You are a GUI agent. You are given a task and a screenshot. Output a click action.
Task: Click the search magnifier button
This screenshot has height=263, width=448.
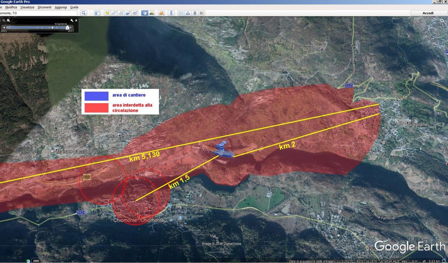pos(84,13)
